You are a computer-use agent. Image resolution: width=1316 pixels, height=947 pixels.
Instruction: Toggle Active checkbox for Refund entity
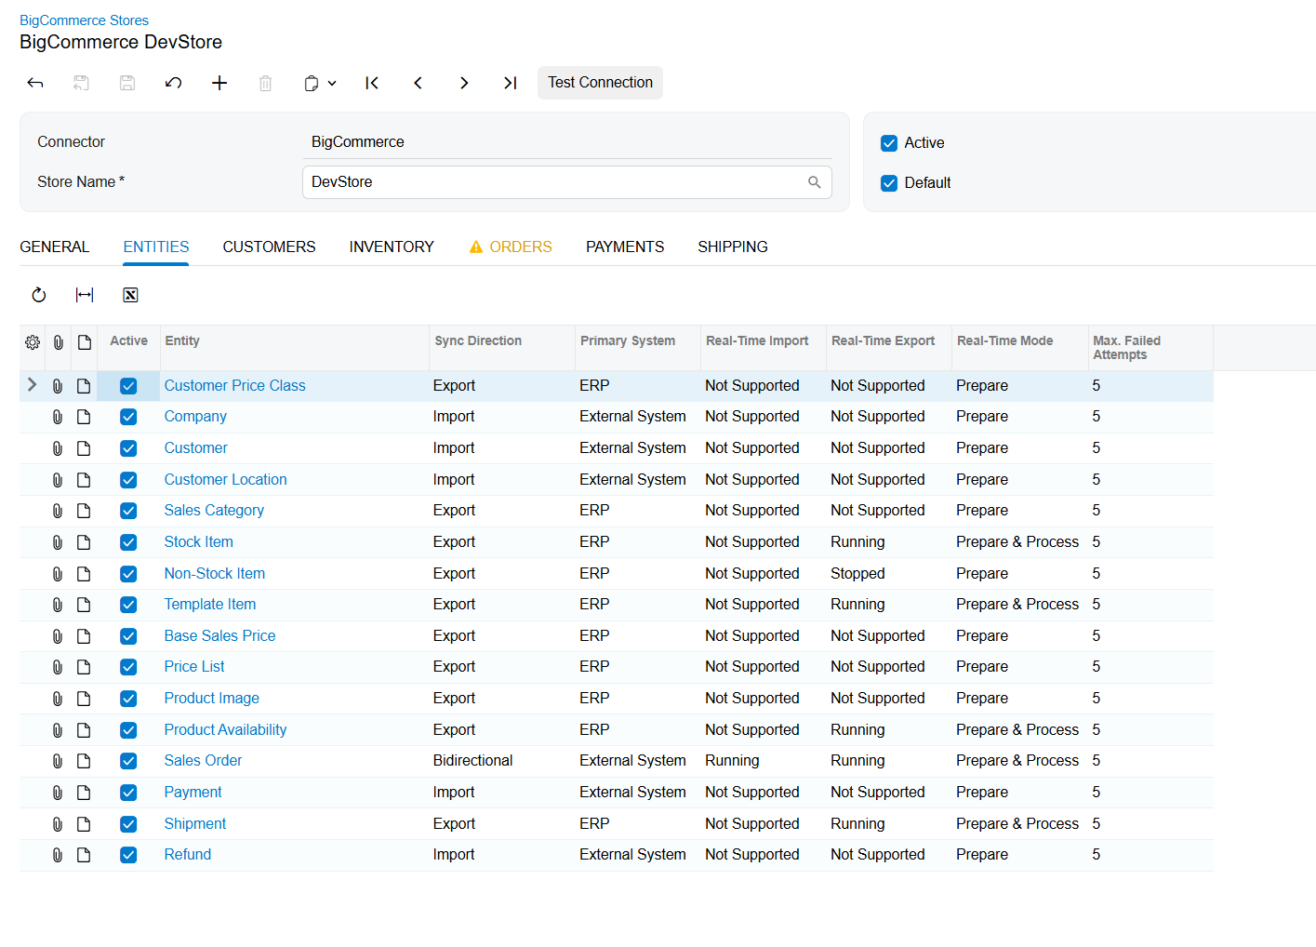128,855
